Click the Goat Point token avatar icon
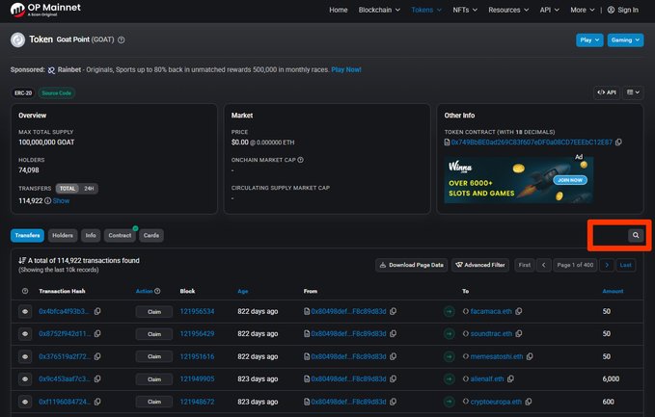 click(17, 40)
